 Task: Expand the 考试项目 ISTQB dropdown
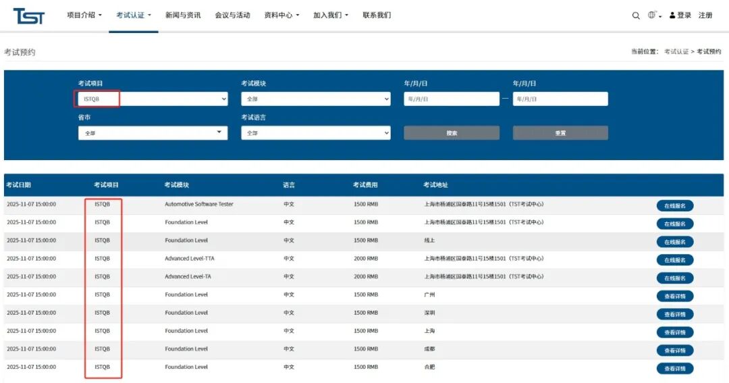point(153,99)
